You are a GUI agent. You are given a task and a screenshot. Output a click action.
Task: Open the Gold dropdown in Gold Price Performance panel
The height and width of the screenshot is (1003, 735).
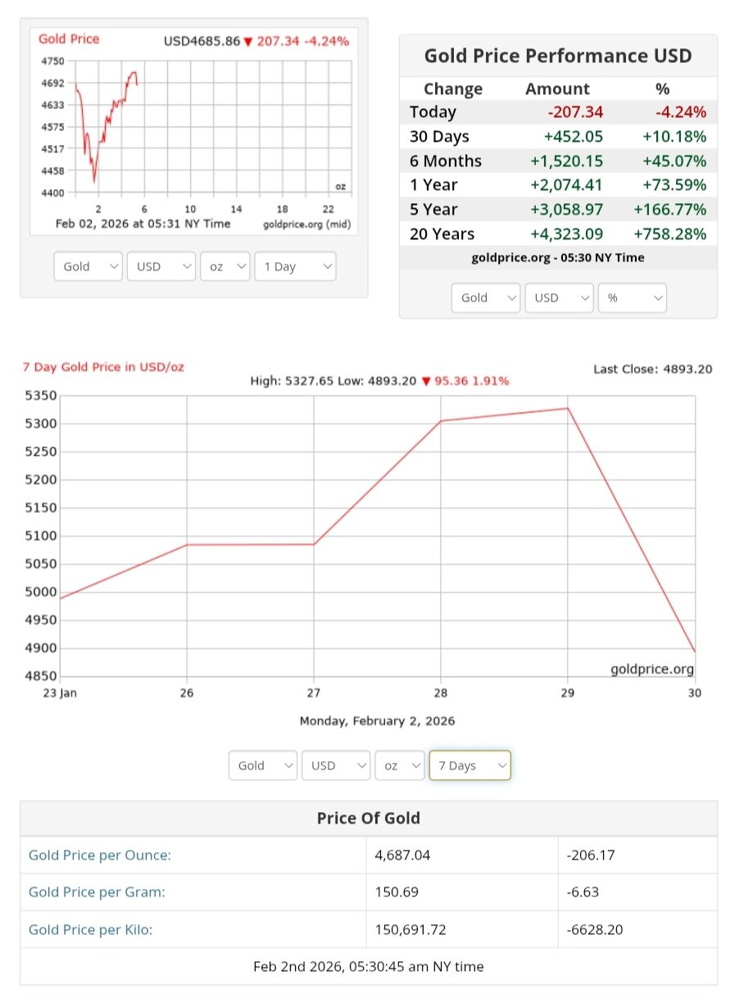(x=486, y=297)
